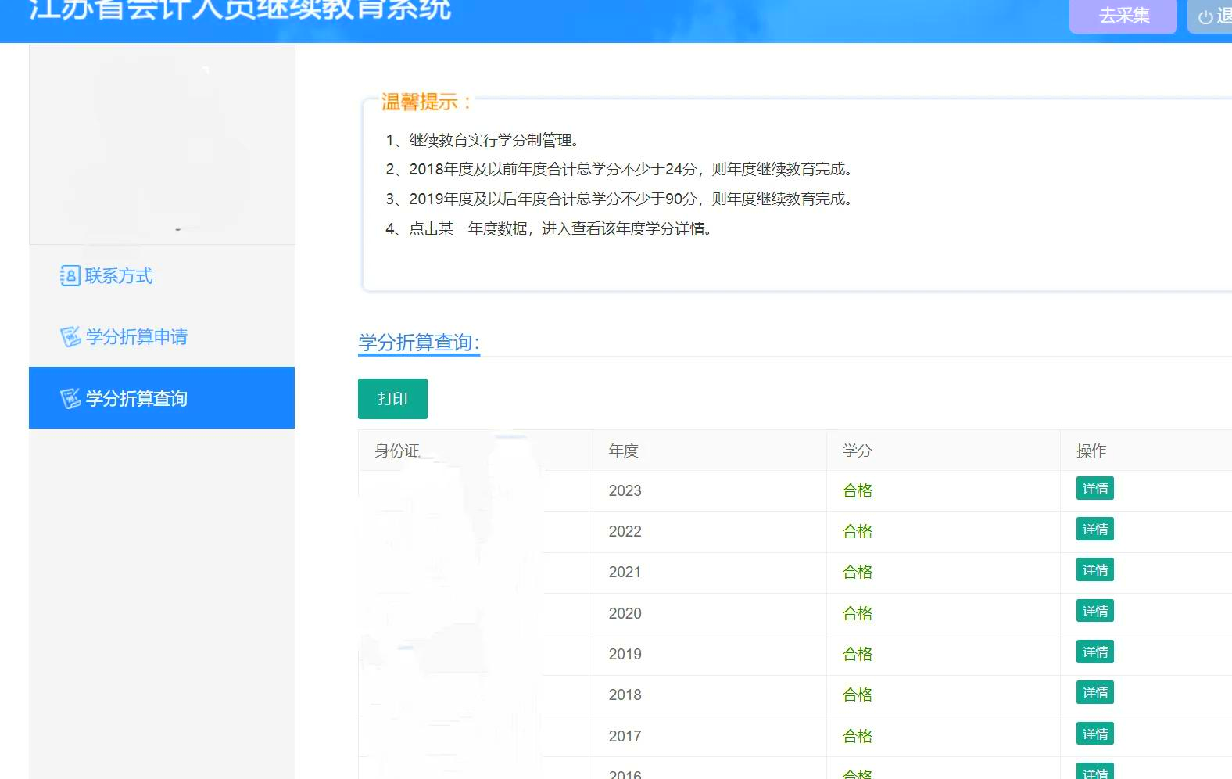Open the 联系方式 menu item

(162, 276)
